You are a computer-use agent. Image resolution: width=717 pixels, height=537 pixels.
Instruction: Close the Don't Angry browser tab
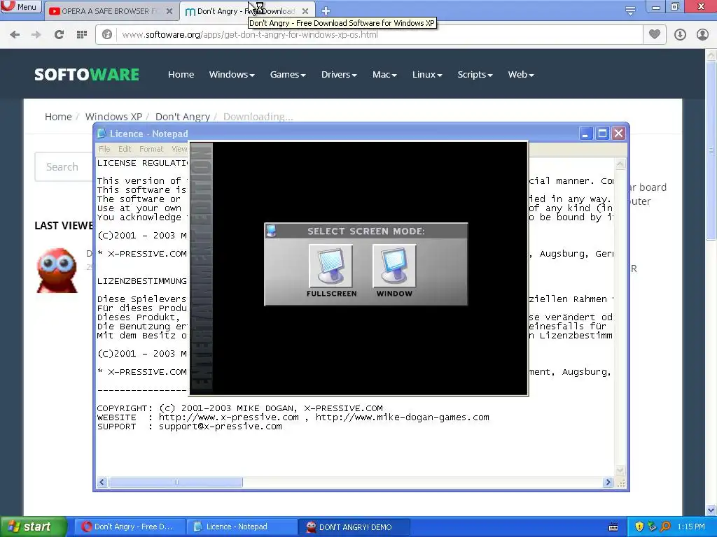tap(305, 11)
